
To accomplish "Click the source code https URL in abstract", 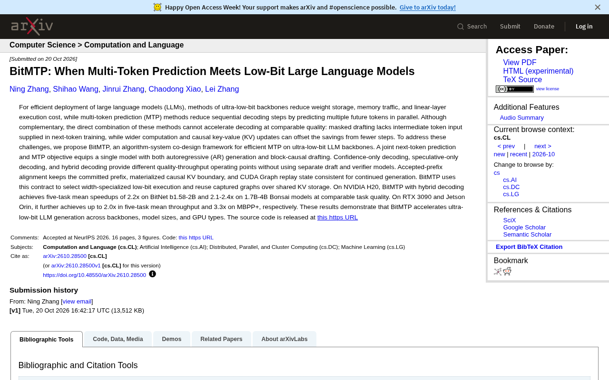I will tap(337, 218).
